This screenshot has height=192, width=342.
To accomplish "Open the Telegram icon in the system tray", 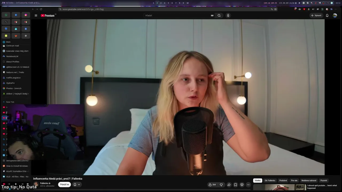I will tap(320, 3).
